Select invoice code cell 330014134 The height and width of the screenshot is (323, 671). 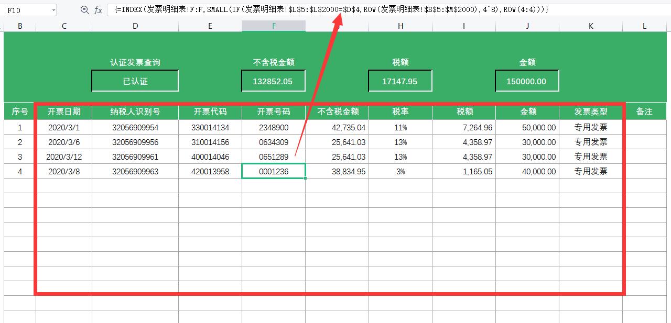click(x=210, y=127)
